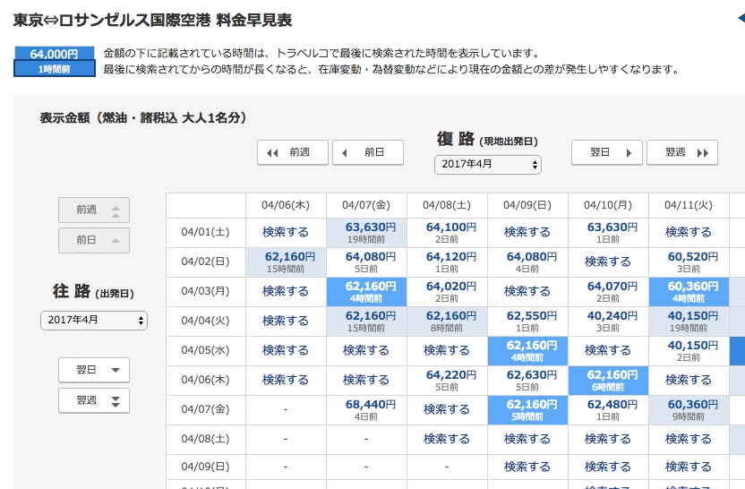Screen dimensions: 745x489
Task: Click disabled outbound 前週 up button
Action: tap(94, 210)
